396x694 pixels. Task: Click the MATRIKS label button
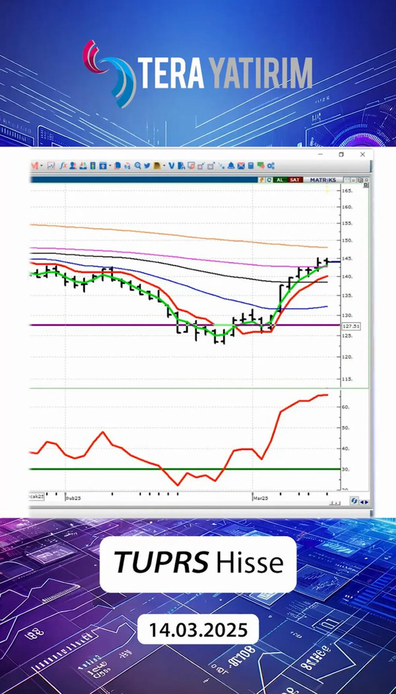pyautogui.click(x=323, y=180)
